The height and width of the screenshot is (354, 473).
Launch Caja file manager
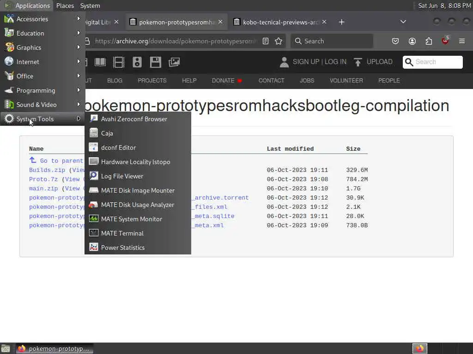[138, 133]
